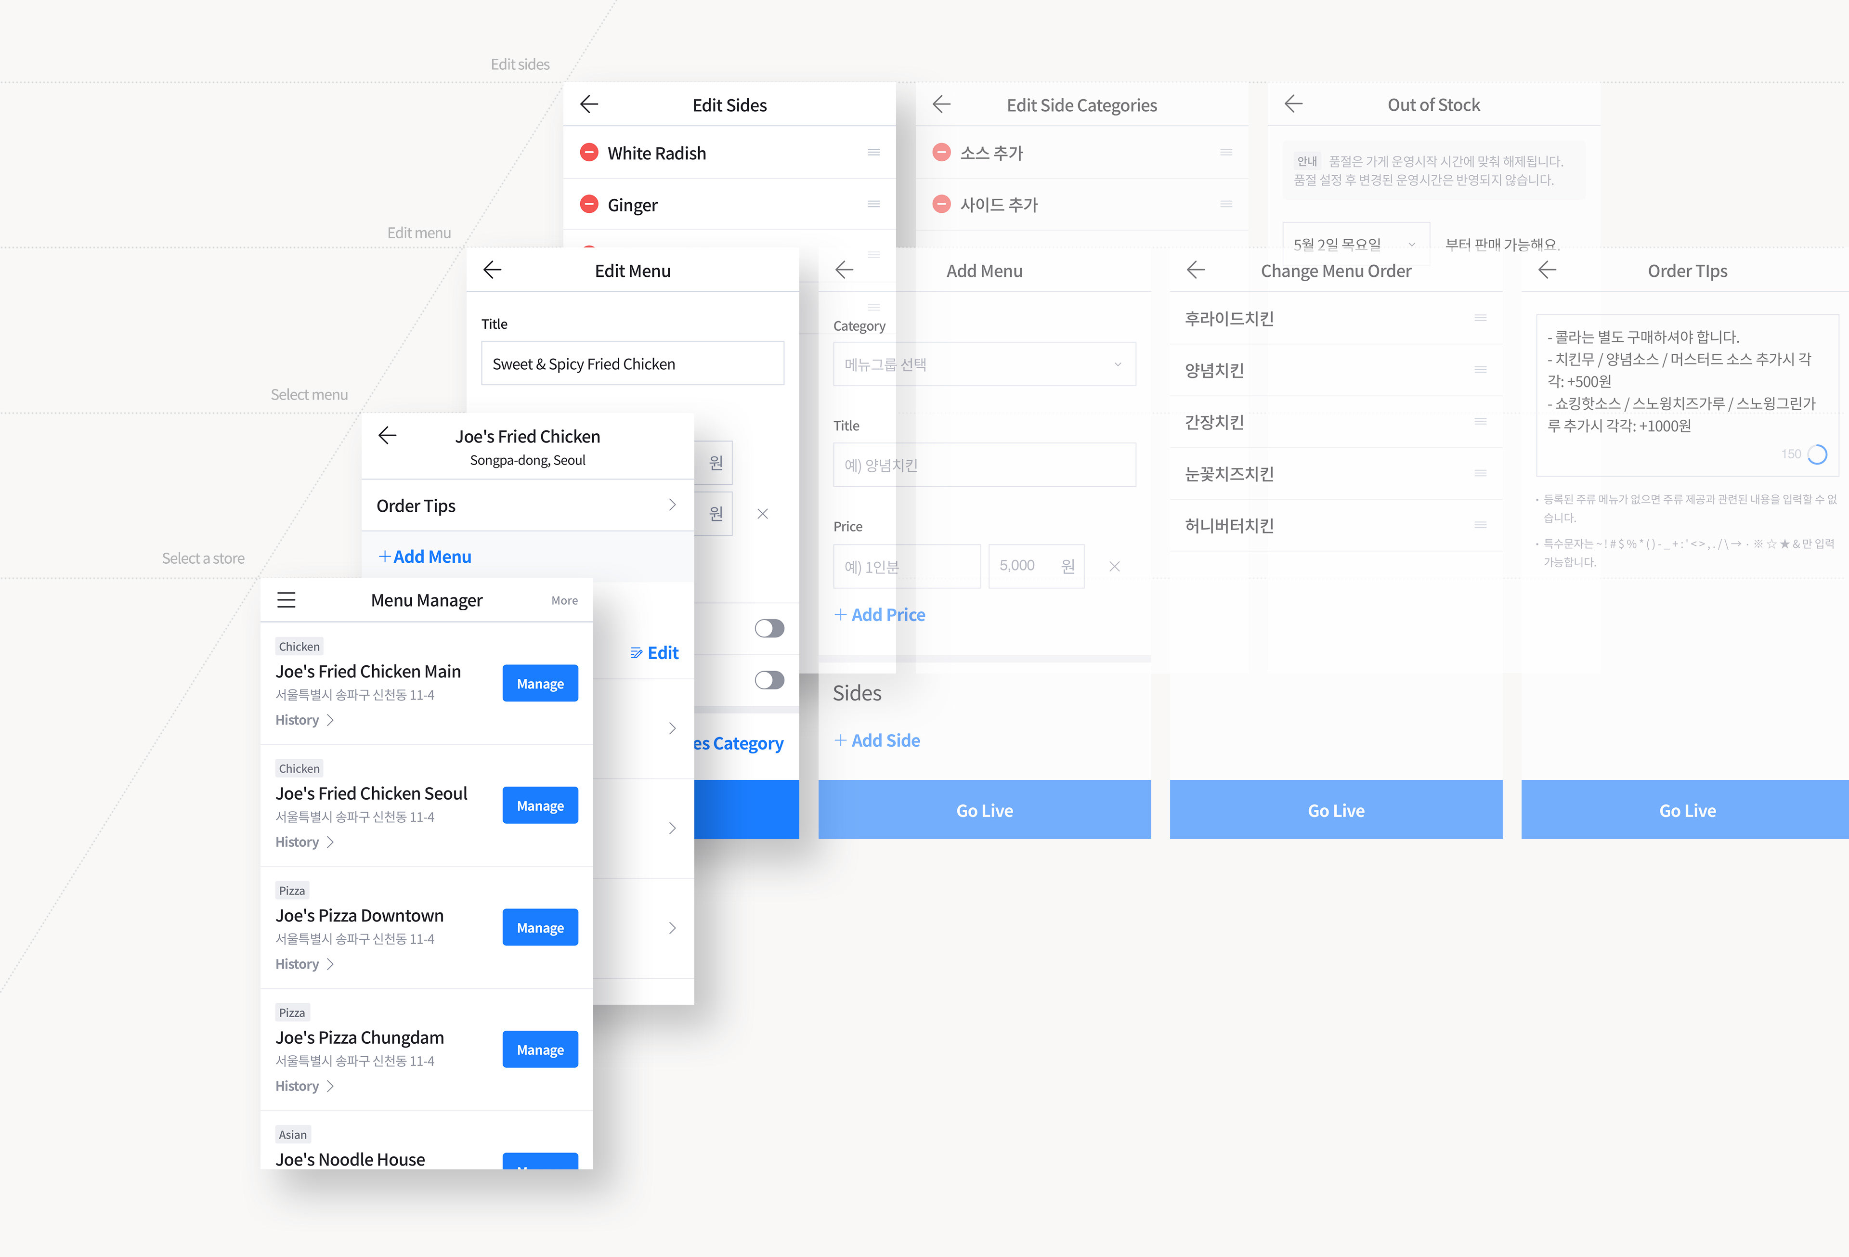Grab the reorder handle for White Radish
The width and height of the screenshot is (1849, 1257).
tap(873, 152)
